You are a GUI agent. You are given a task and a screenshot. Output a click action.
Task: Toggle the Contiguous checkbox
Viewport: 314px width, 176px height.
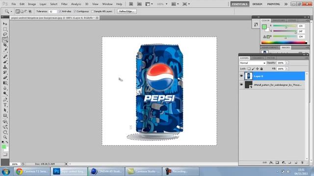[75, 11]
